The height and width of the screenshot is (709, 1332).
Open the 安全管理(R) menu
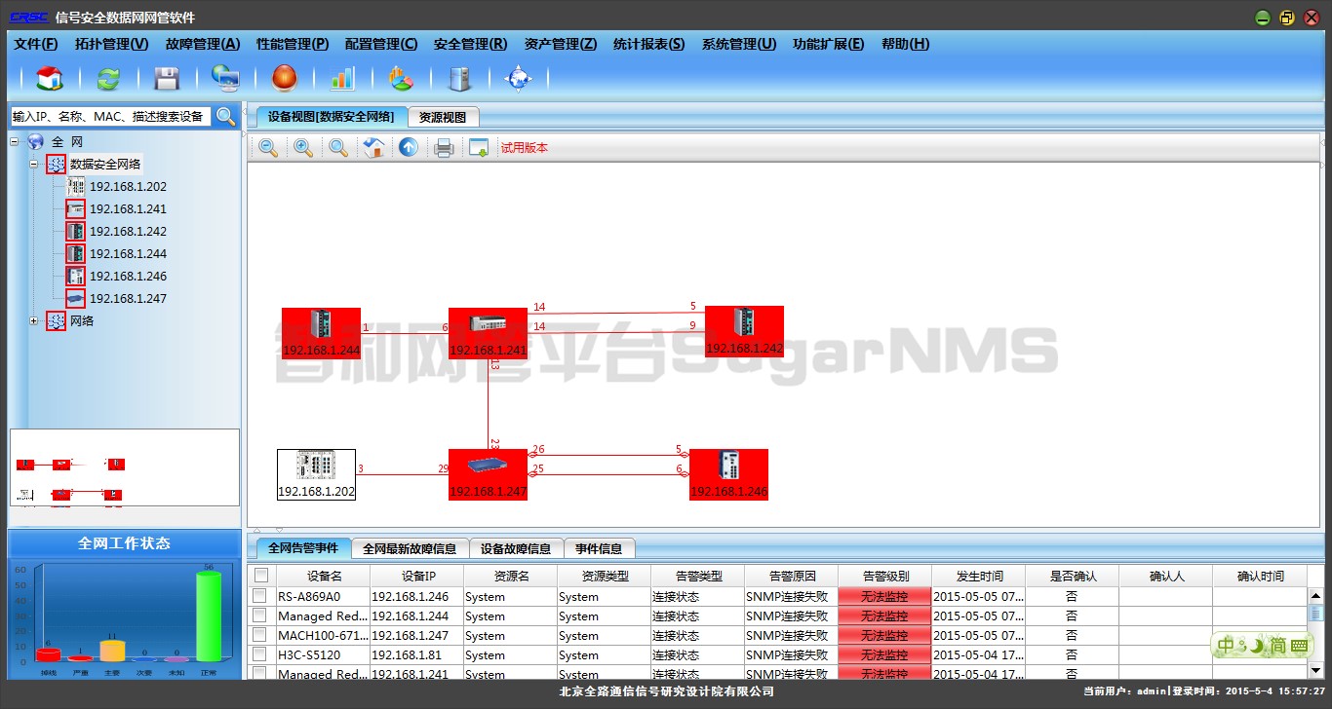point(471,44)
